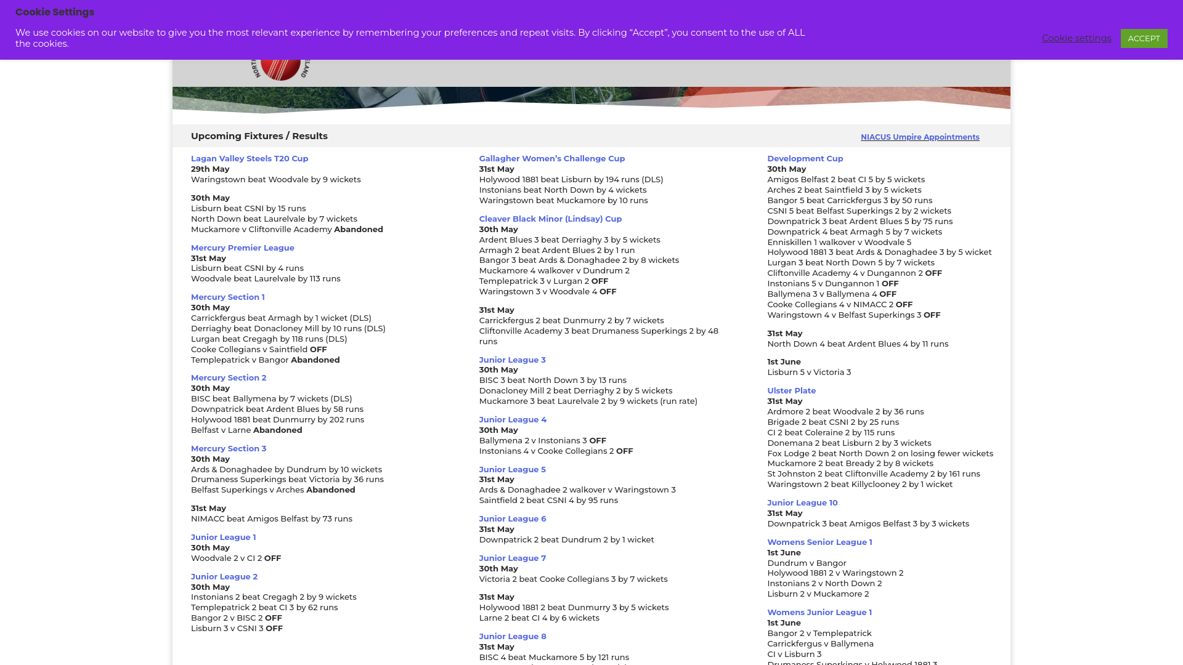The width and height of the screenshot is (1183, 665).
Task: Select 'Ballymena 2 v Instonians 3 OFF' line
Action: 543,441
